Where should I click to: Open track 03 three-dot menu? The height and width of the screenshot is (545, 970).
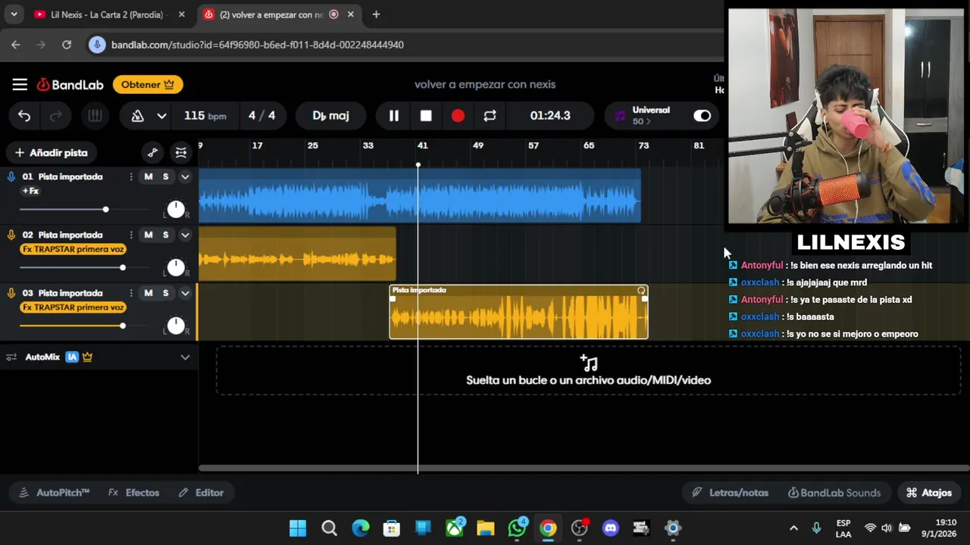pyautogui.click(x=131, y=293)
